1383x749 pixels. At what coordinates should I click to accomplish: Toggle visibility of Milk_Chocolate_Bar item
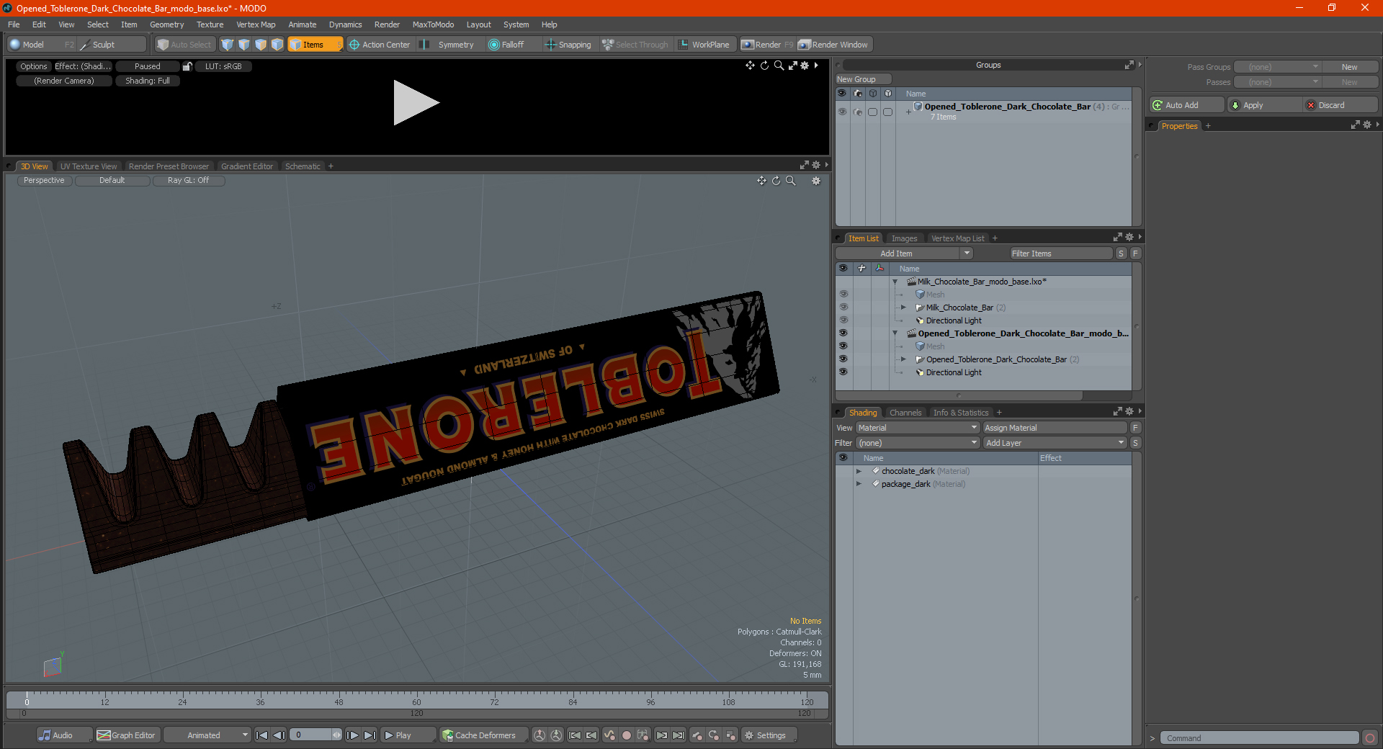click(x=843, y=308)
